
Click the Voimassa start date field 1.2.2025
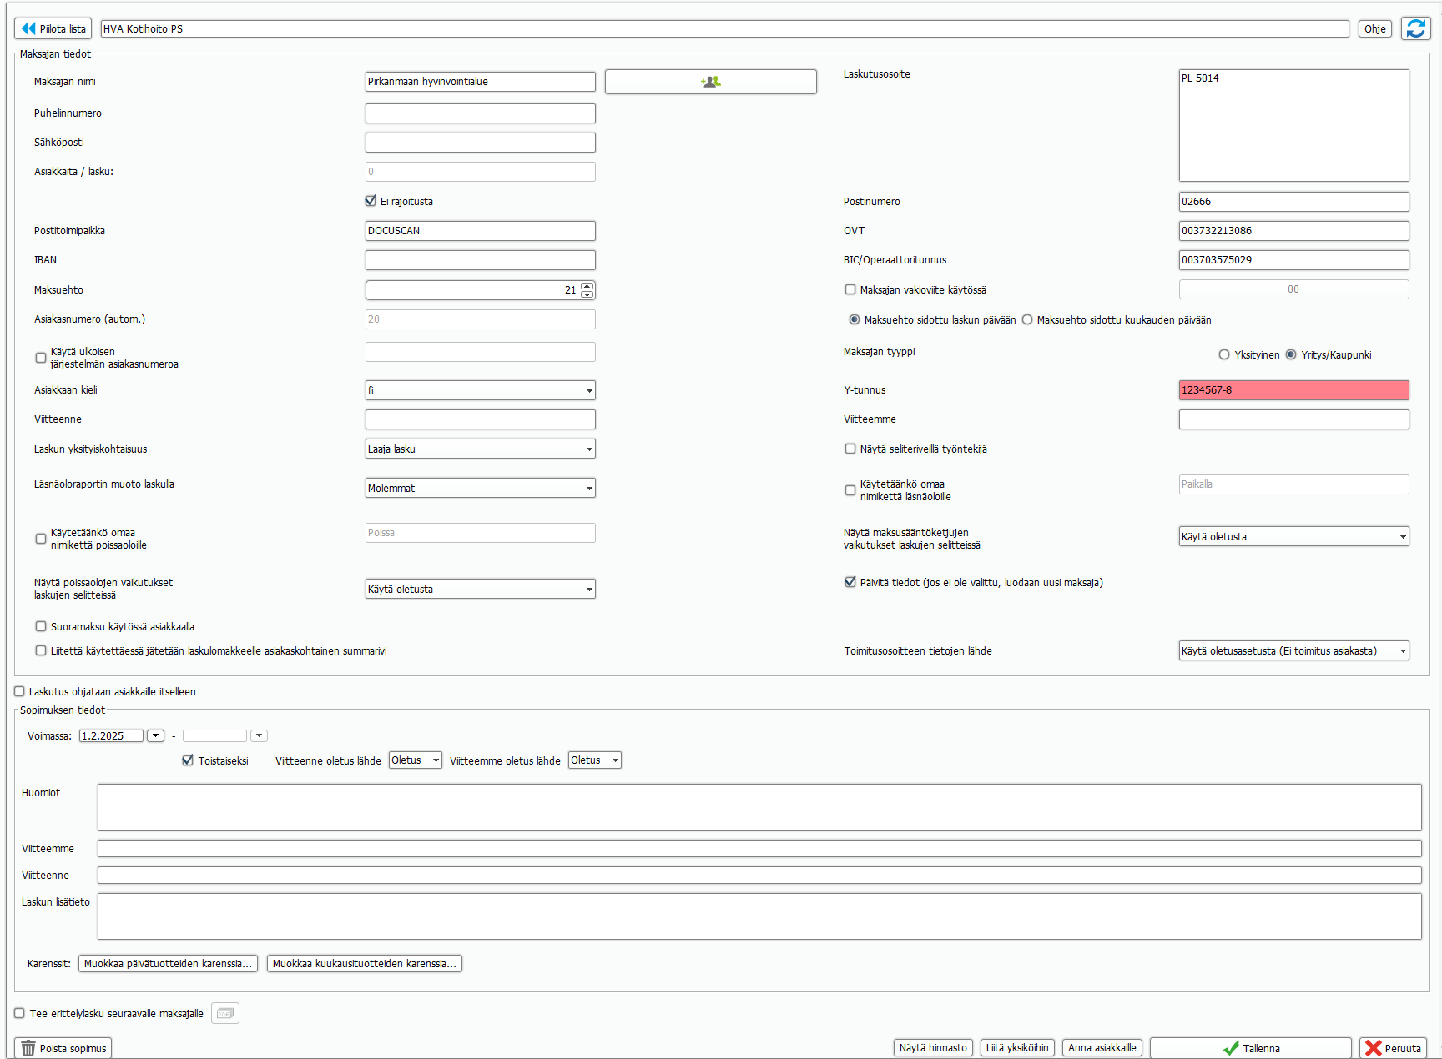point(111,735)
